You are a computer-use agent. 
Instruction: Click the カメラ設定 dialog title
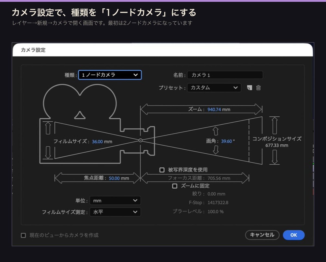pyautogui.click(x=33, y=50)
